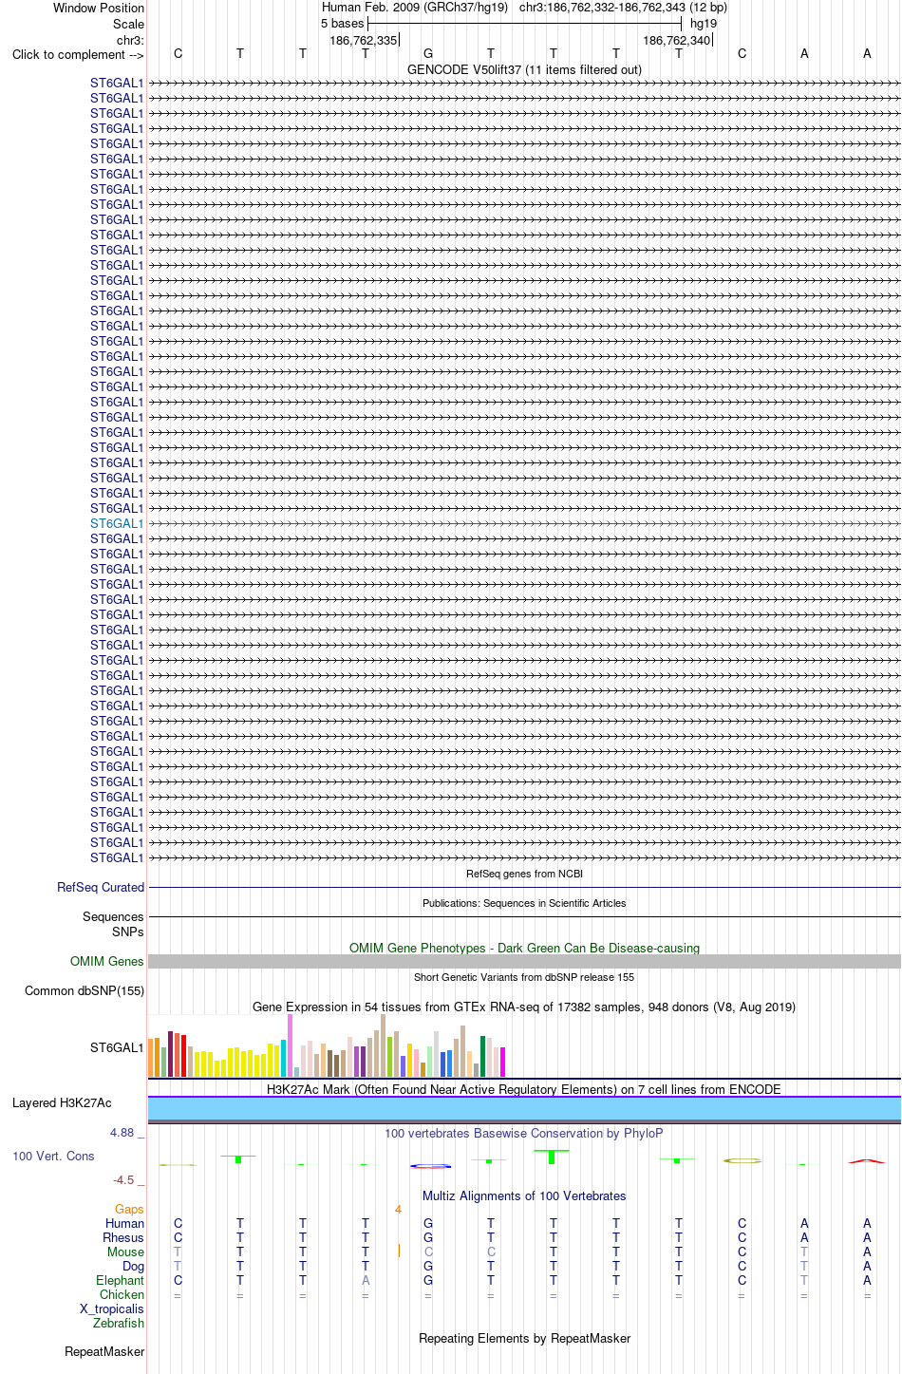
Task: Click the 5 bases scale bar label
Action: pyautogui.click(x=342, y=23)
